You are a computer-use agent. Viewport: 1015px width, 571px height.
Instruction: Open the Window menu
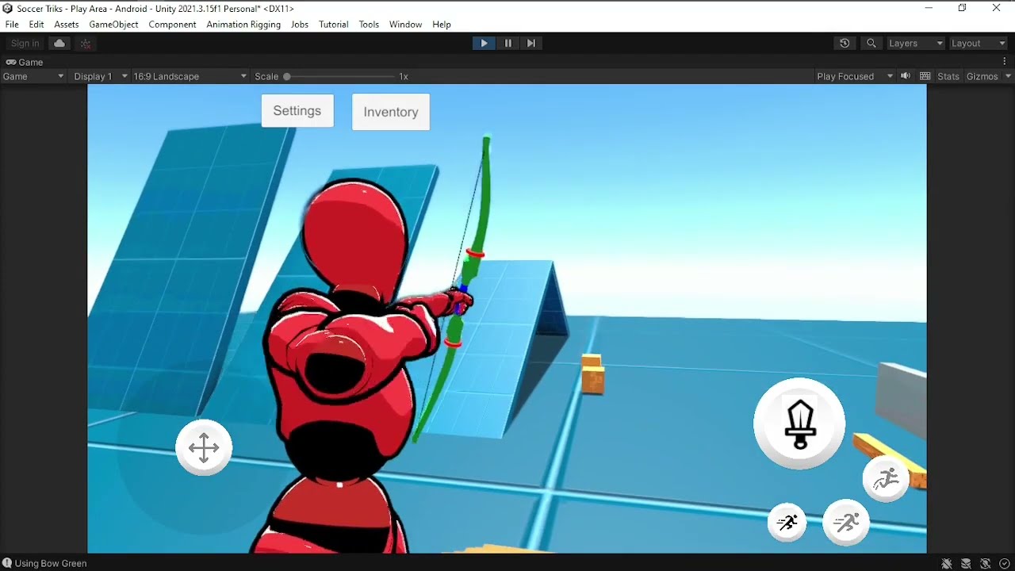(405, 25)
